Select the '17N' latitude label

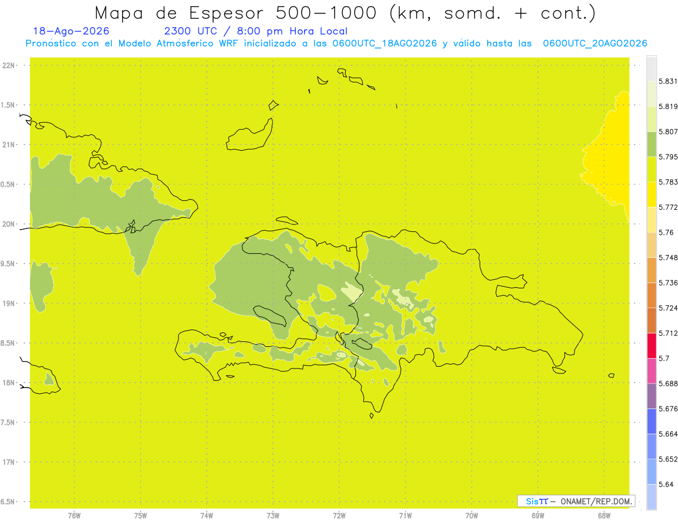[8, 462]
